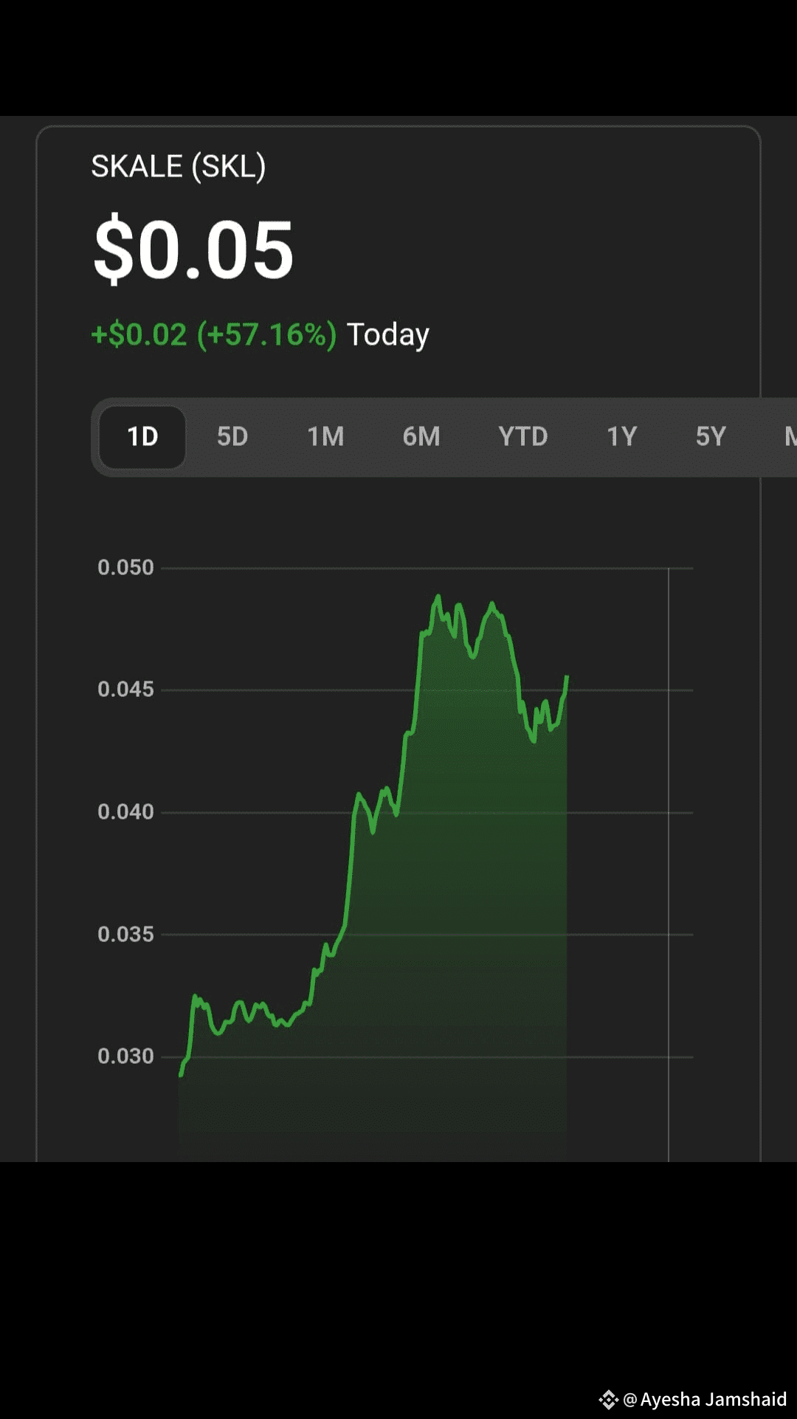Switch chart to 1Y range

pyautogui.click(x=621, y=436)
